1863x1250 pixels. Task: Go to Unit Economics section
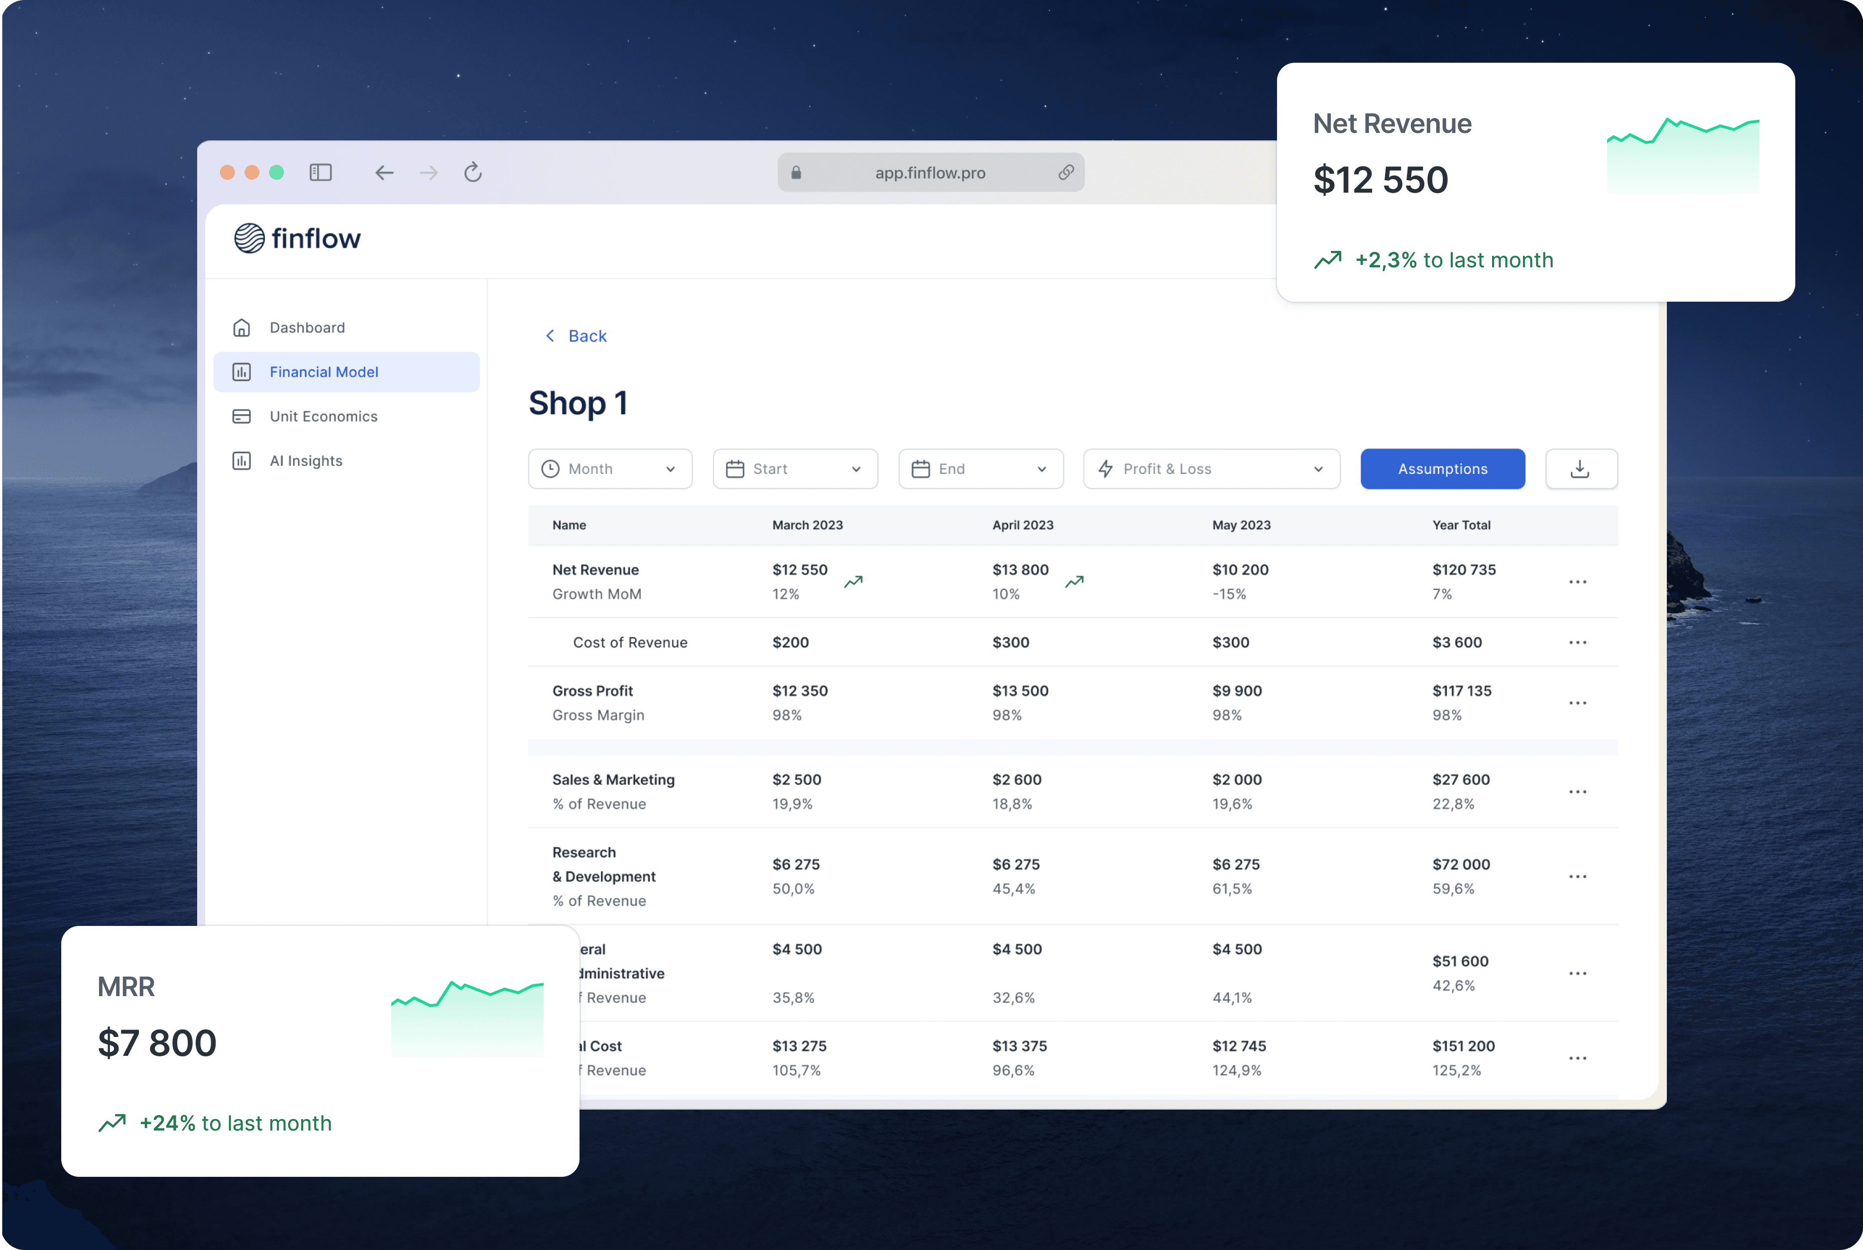(323, 416)
